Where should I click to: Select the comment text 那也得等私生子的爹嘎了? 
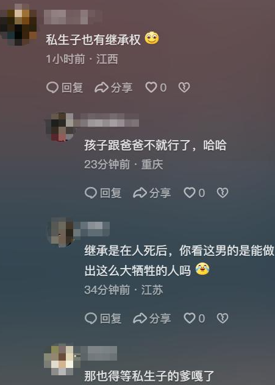pyautogui.click(x=149, y=376)
